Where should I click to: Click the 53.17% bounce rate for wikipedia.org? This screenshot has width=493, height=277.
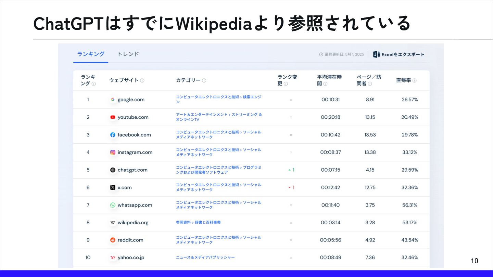[410, 223]
